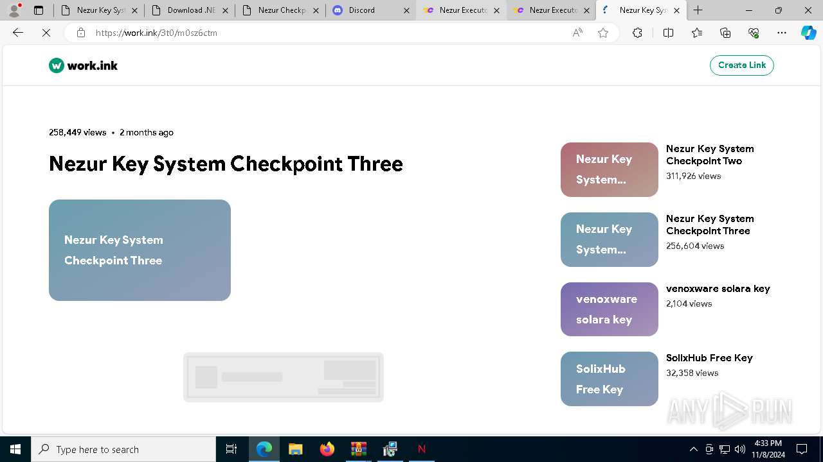Switch to the Nezur Checkpoint tab

click(281, 10)
